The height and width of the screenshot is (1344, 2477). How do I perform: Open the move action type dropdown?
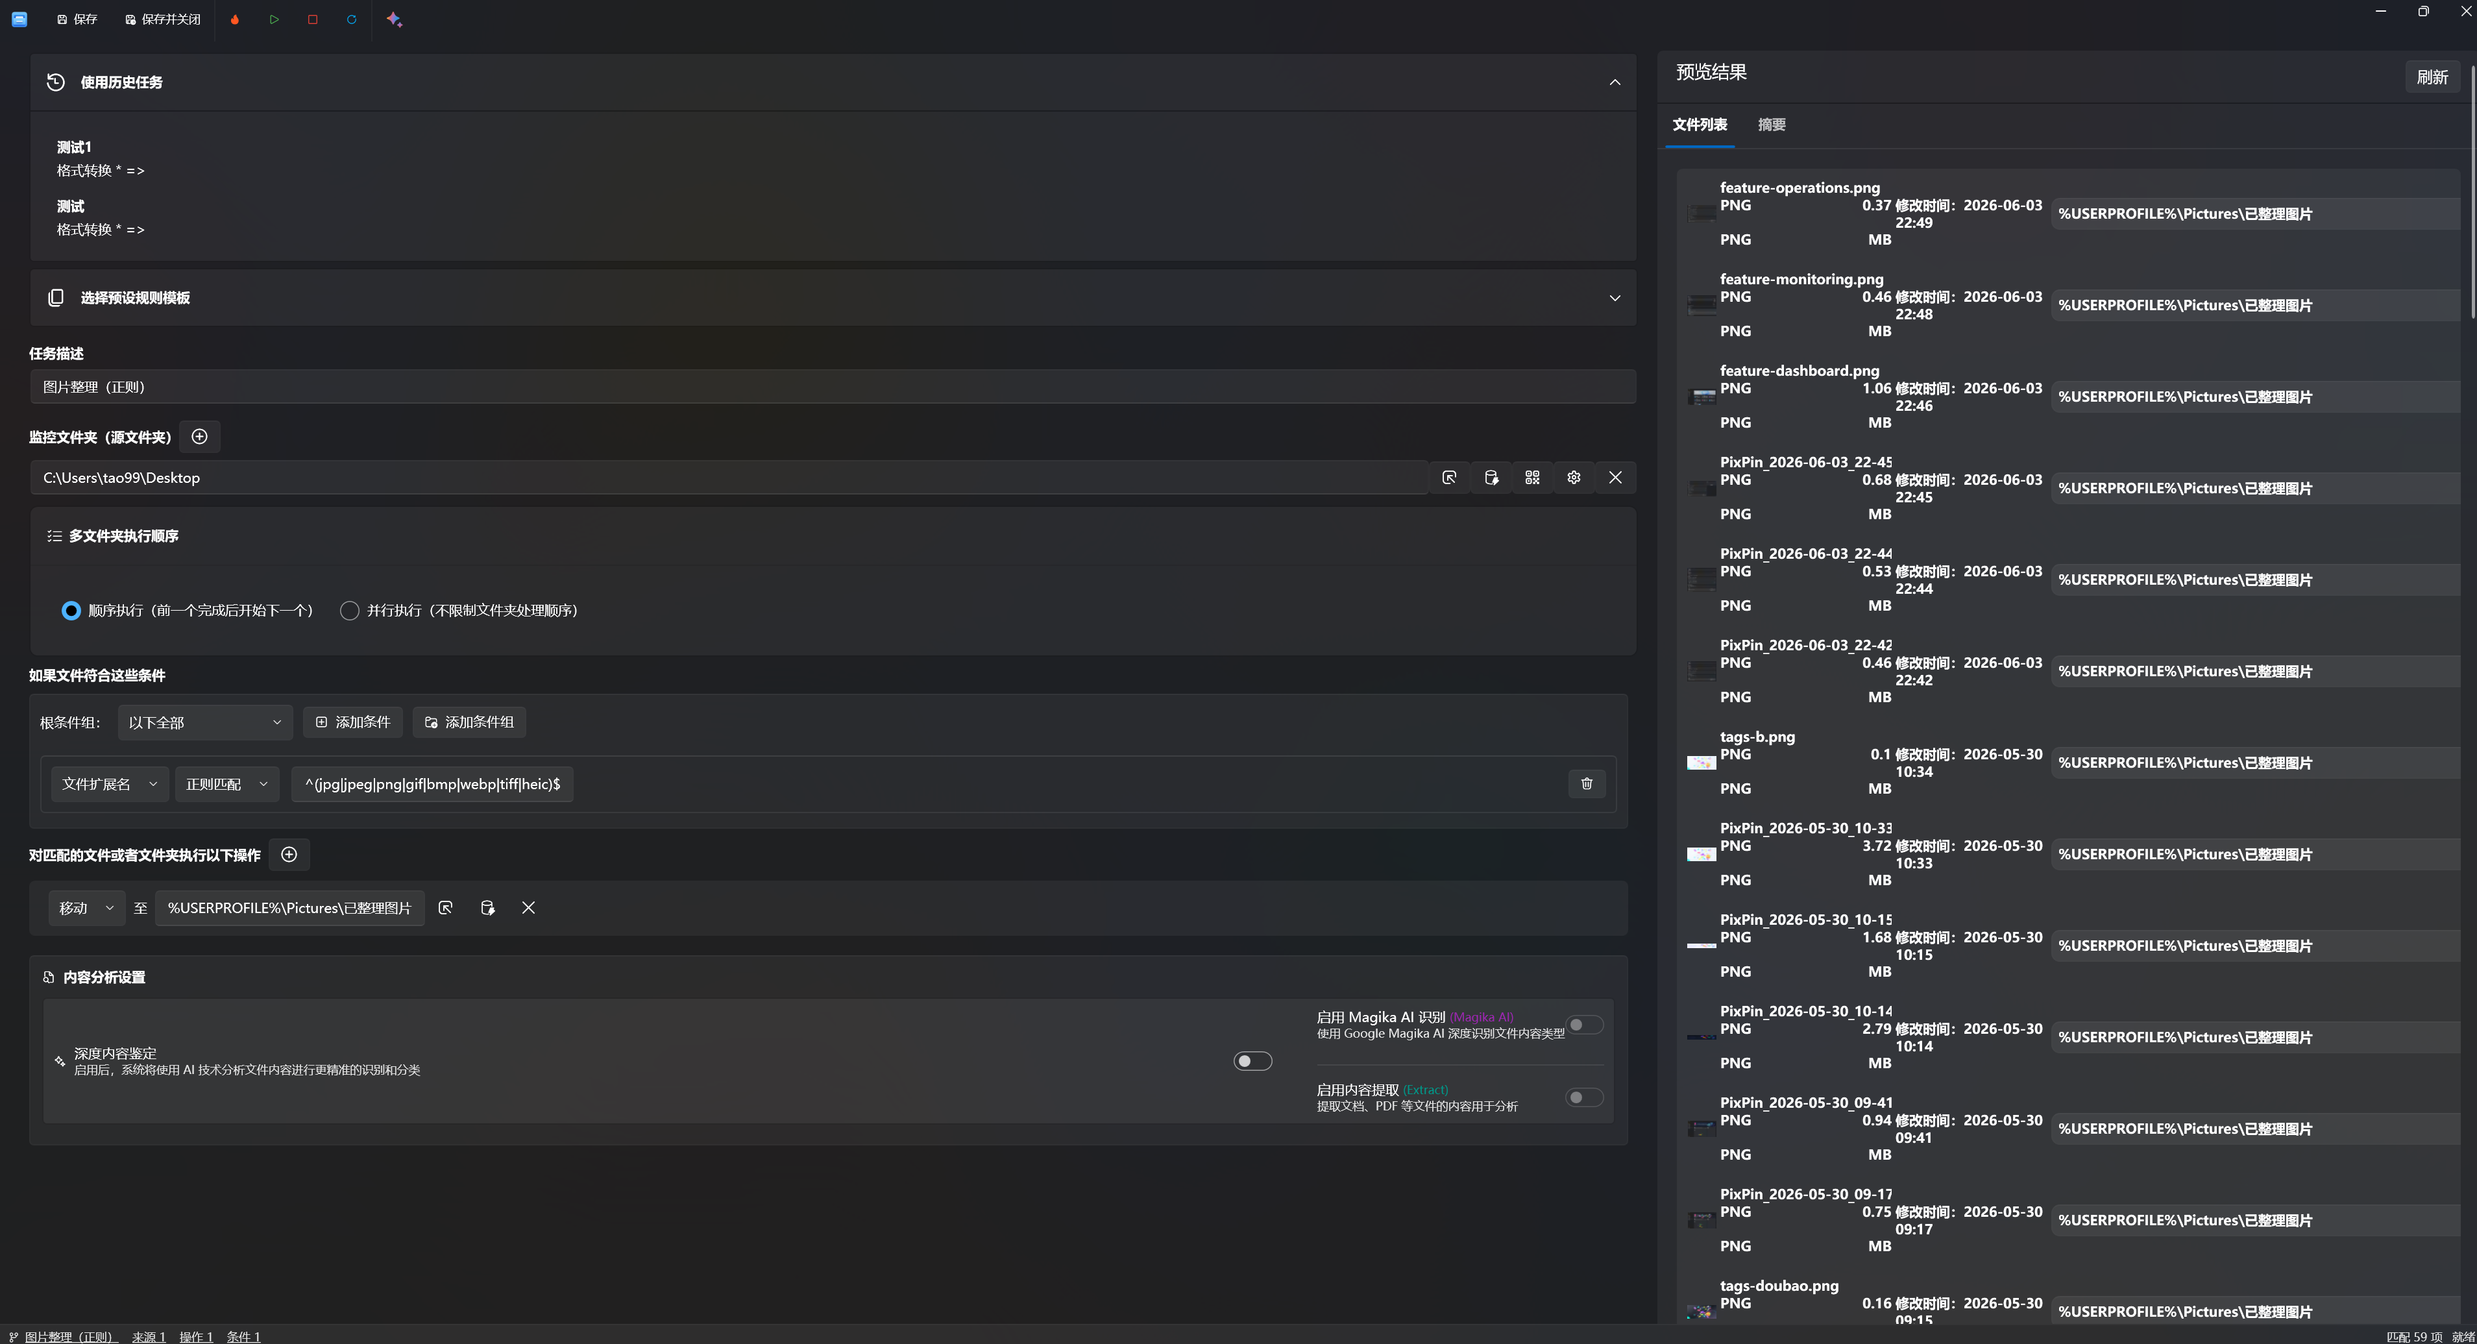(x=86, y=909)
